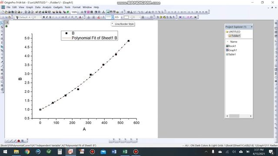Select the Pointer tool in left toolbox

(2, 23)
